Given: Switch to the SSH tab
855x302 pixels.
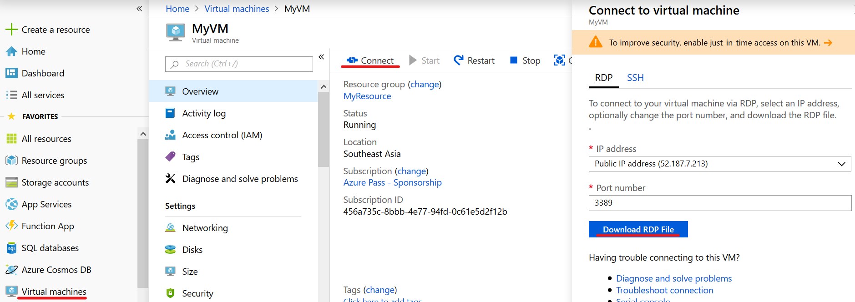Looking at the screenshot, I should pos(635,78).
